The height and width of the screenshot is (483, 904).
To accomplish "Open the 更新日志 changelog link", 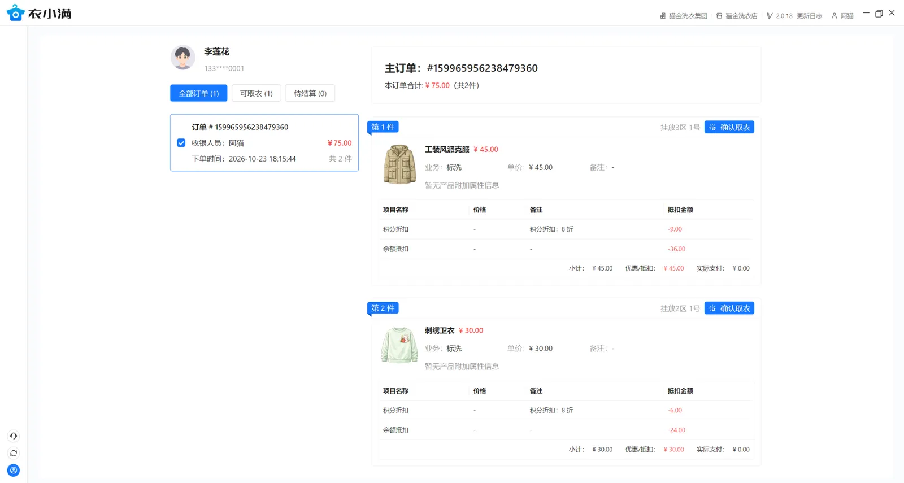I will (x=810, y=16).
